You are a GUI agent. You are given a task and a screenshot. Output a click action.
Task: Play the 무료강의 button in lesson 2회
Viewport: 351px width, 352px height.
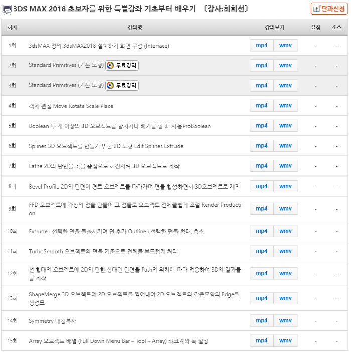pos(122,65)
